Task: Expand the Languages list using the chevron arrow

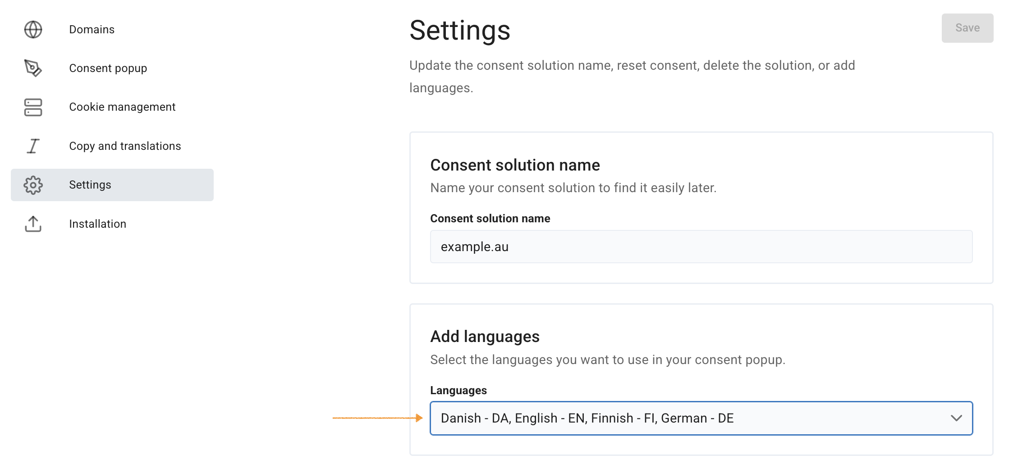Action: click(956, 418)
